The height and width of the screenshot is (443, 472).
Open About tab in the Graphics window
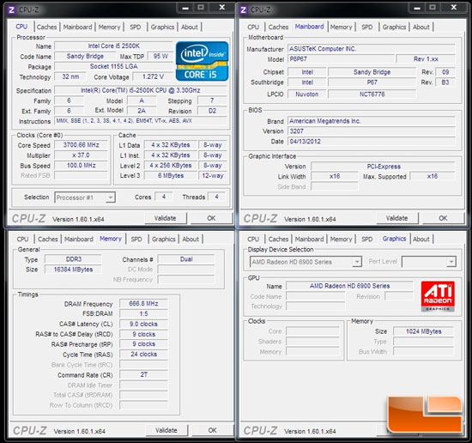pyautogui.click(x=421, y=240)
